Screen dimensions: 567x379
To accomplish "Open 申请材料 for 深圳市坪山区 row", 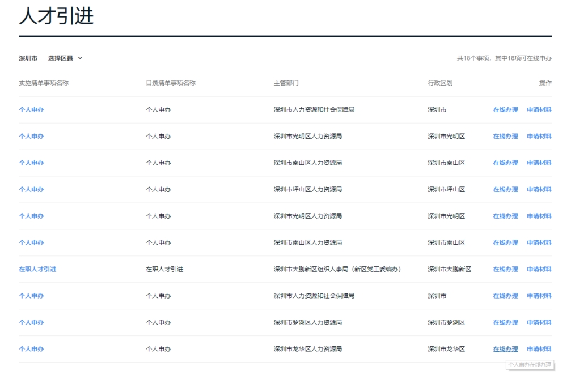I will [539, 189].
